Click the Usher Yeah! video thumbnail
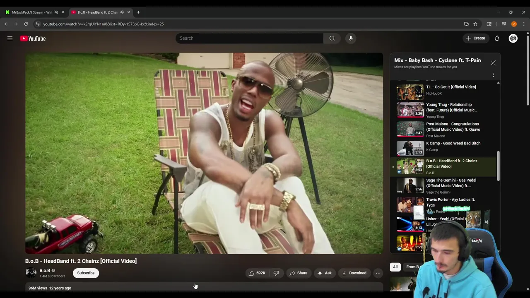Viewport: 530px width, 298px height. [410, 224]
